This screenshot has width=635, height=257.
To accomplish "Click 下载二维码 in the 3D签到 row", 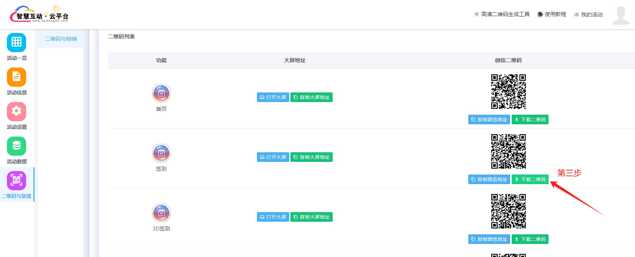I will coord(530,239).
